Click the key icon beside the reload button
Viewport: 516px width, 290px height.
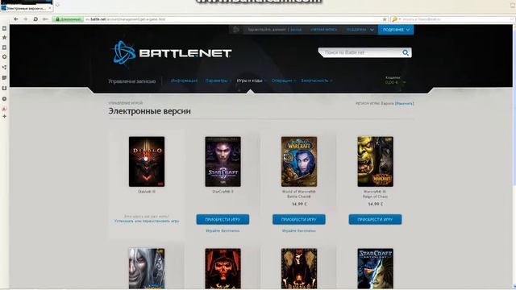pos(45,19)
